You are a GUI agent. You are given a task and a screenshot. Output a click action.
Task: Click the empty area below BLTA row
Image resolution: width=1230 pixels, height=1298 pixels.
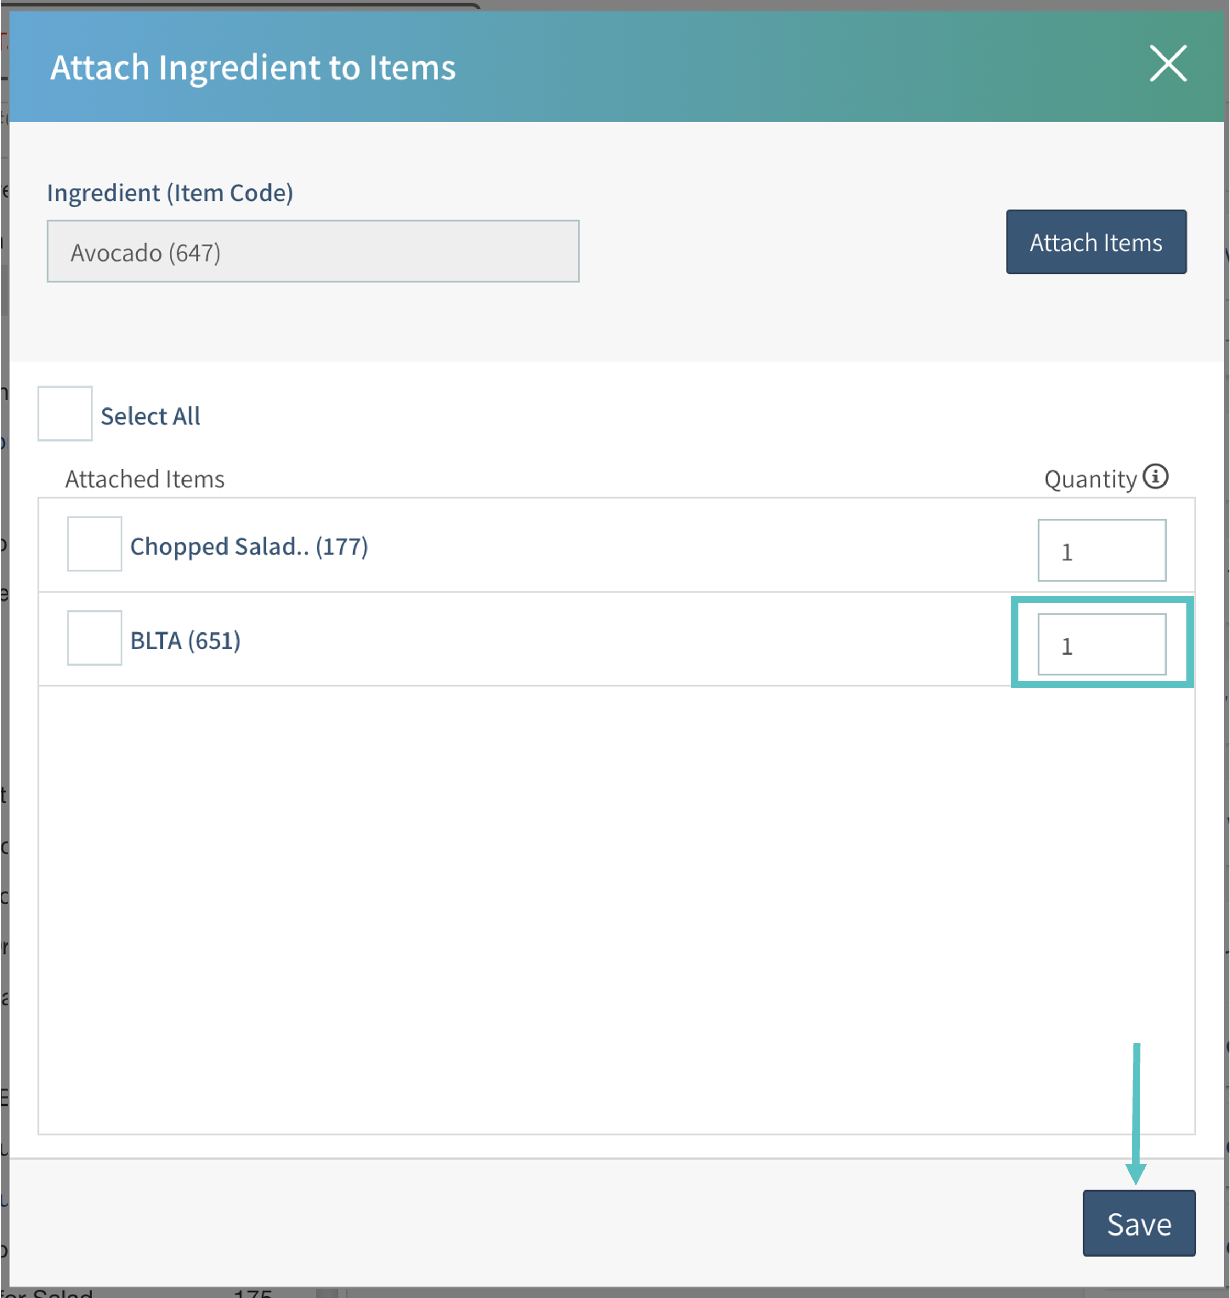point(617,905)
